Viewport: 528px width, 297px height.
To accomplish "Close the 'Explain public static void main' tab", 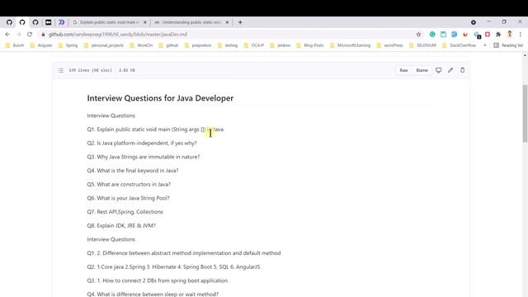I will pos(145,22).
